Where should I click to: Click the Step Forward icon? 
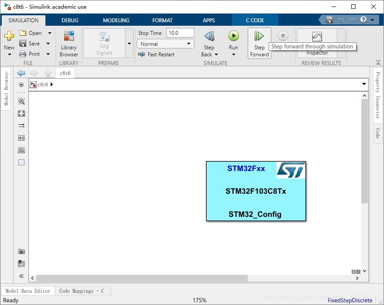point(259,37)
